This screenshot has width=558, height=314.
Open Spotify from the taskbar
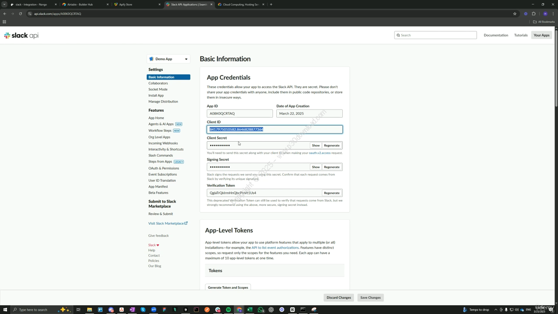[228, 310]
